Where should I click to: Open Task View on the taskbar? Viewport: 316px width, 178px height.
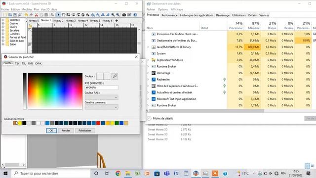tap(107, 174)
